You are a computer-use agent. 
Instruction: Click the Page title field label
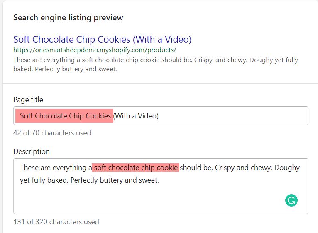[x=28, y=100]
